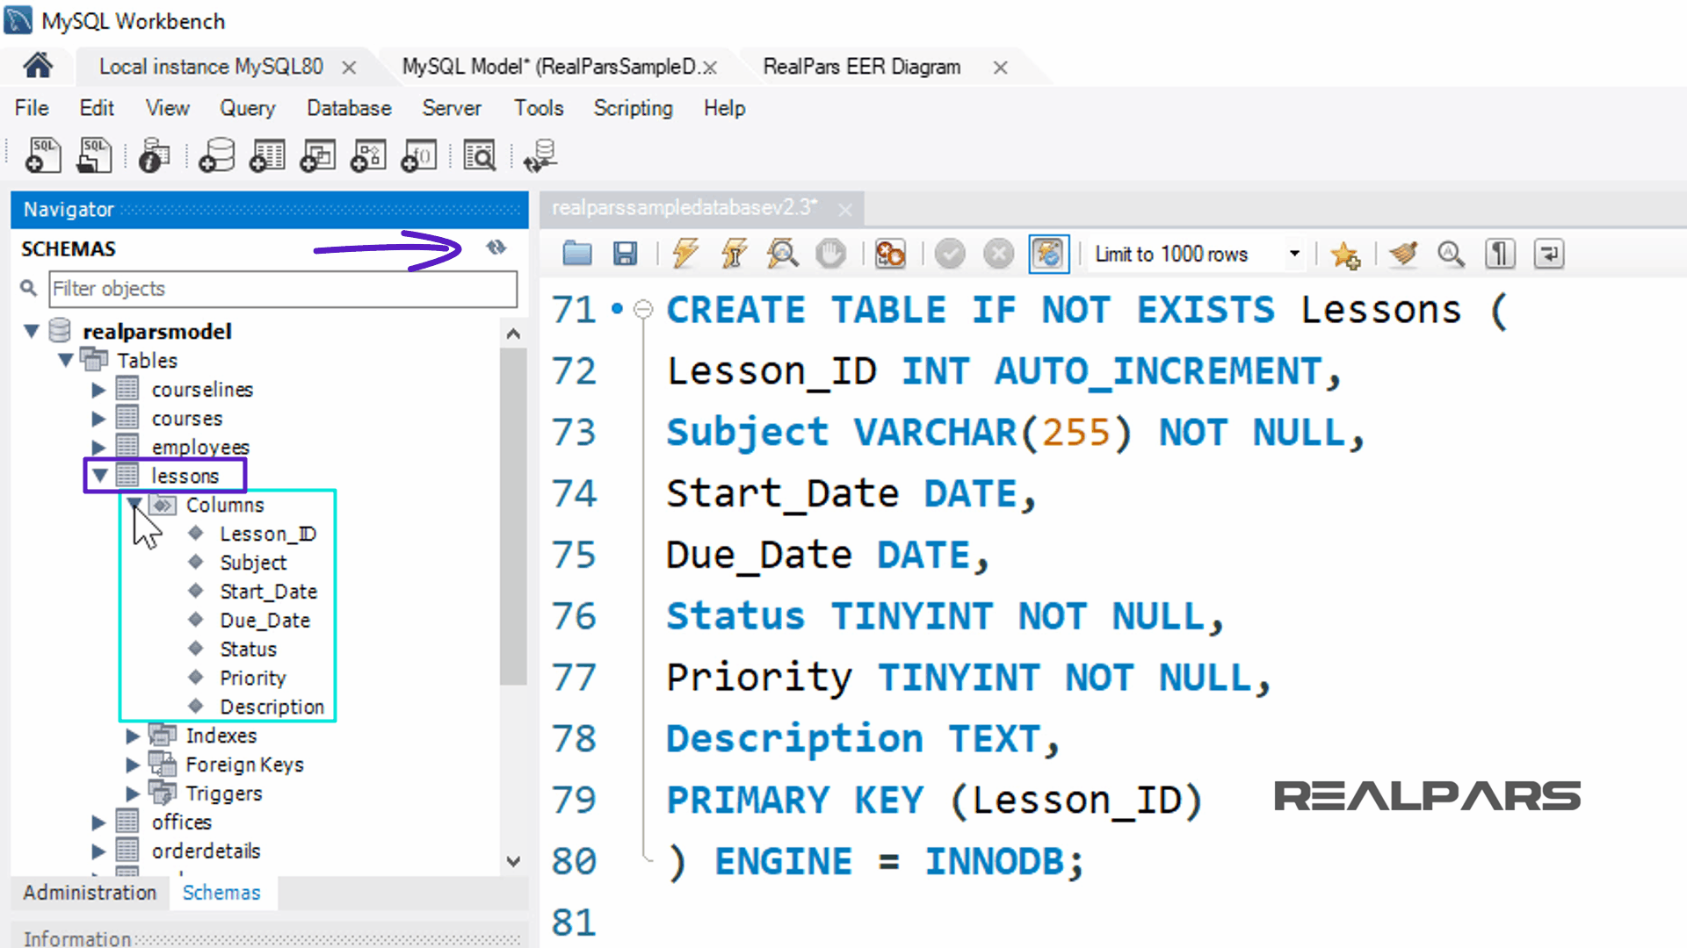
Task: Select the Start_Date column
Action: (x=269, y=592)
